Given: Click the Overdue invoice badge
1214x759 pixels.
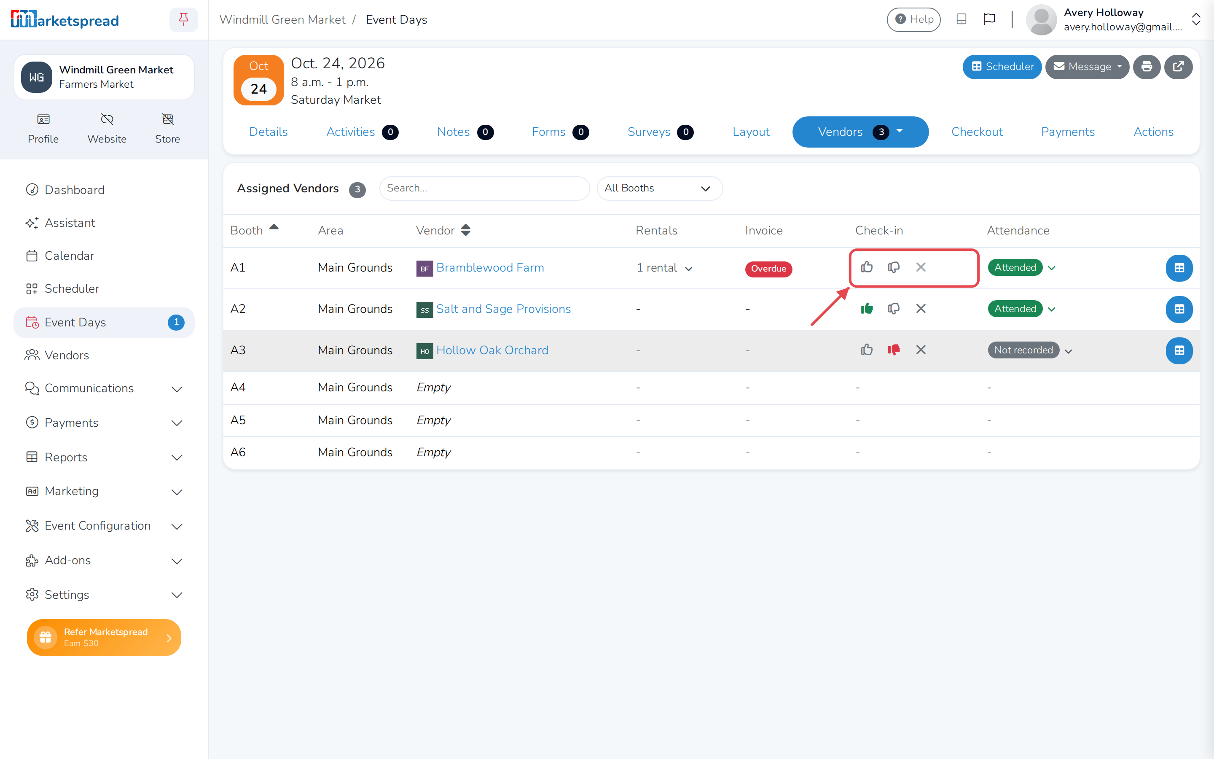Looking at the screenshot, I should 768,269.
